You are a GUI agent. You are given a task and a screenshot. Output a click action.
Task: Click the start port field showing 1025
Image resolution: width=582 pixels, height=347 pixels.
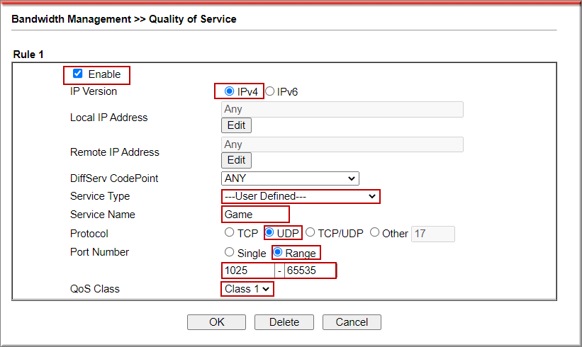click(x=248, y=271)
